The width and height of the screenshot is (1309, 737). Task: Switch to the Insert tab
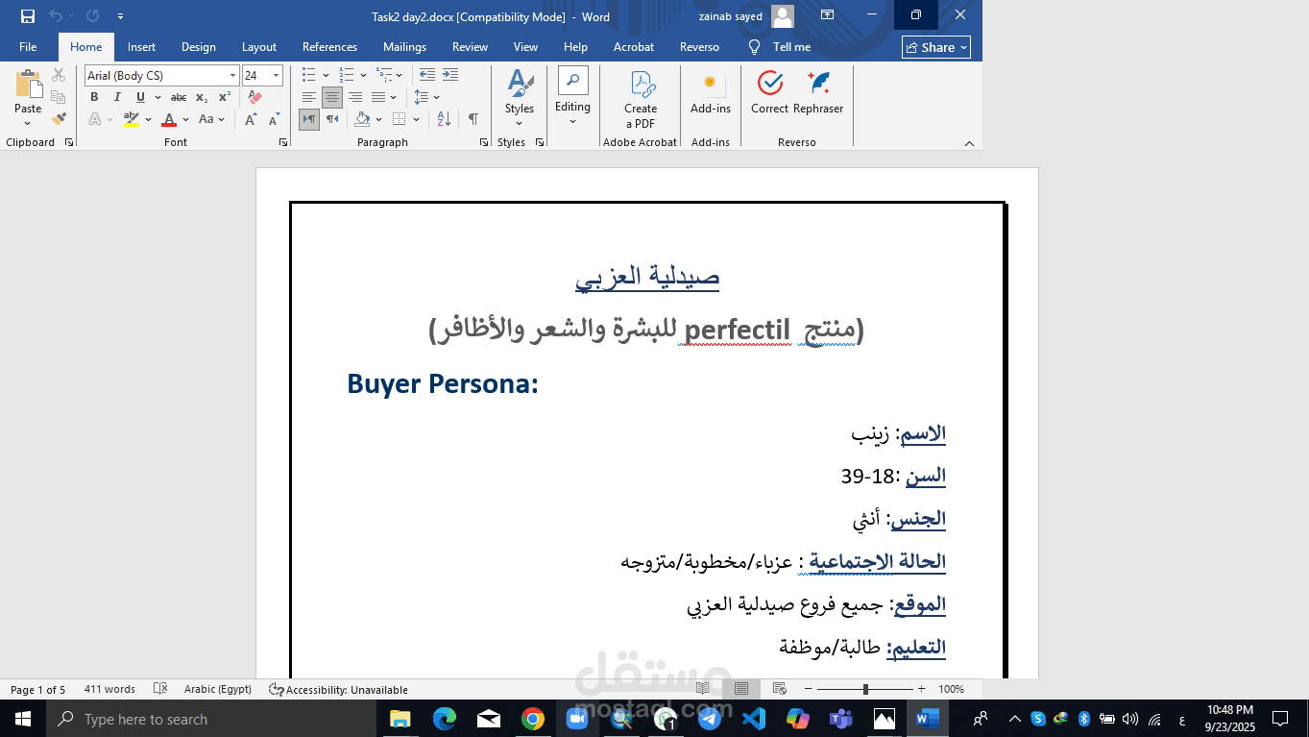[141, 47]
